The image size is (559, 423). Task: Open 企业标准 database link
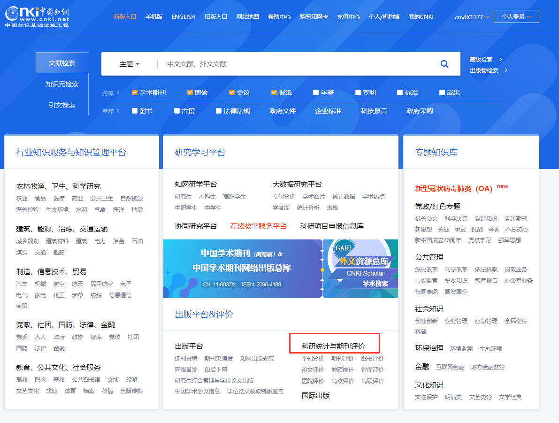pos(328,111)
